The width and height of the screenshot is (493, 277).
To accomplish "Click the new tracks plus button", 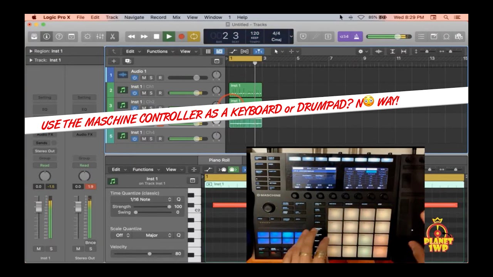I will click(x=114, y=61).
